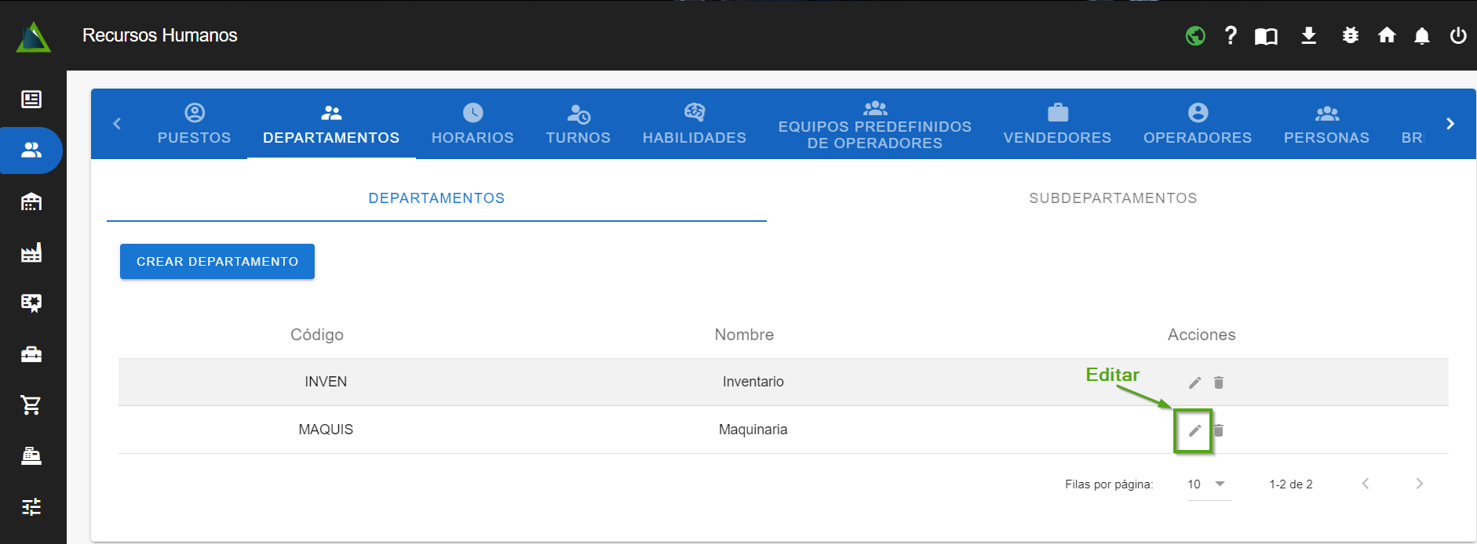Open the help question mark icon
The image size is (1477, 544).
point(1231,35)
